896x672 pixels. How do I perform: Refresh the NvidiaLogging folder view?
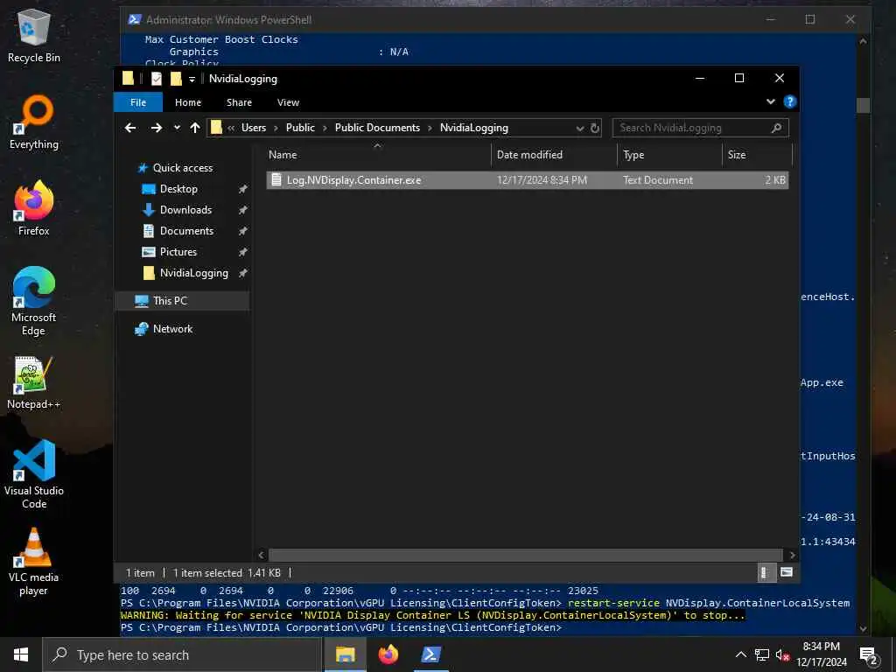point(595,128)
